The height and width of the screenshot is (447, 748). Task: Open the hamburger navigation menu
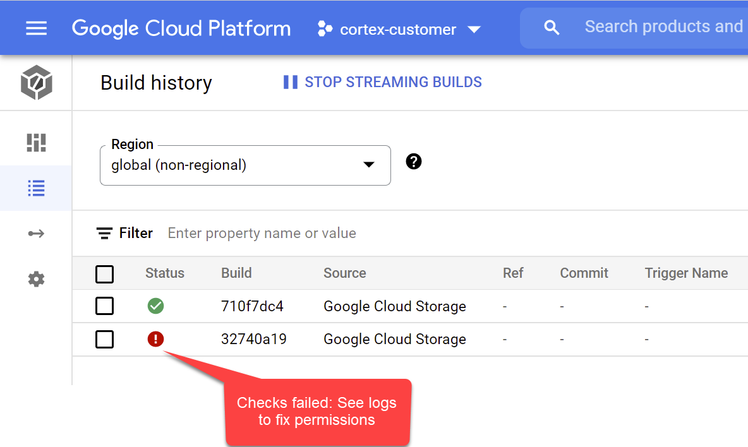pos(36,28)
